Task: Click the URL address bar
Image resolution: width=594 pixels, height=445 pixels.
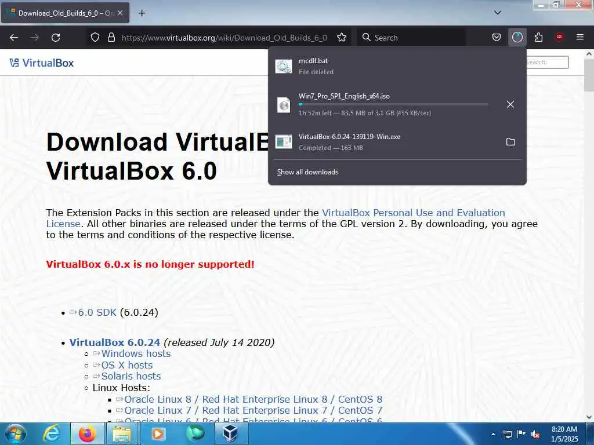Action: (224, 38)
